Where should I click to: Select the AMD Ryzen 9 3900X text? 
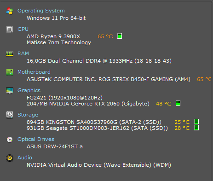pyautogui.click(x=53, y=36)
